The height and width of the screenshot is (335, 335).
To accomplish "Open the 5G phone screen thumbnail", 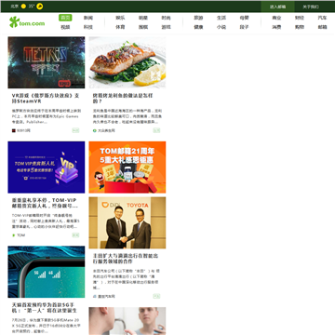I will tap(47, 272).
